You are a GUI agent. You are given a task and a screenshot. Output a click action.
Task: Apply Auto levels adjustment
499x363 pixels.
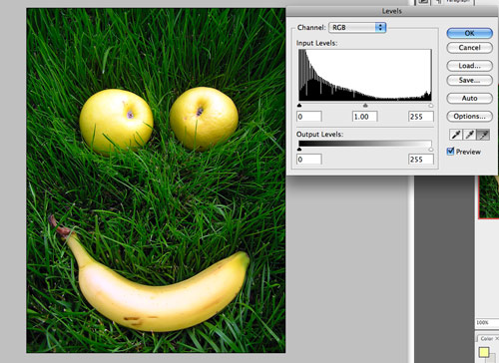pyautogui.click(x=469, y=98)
